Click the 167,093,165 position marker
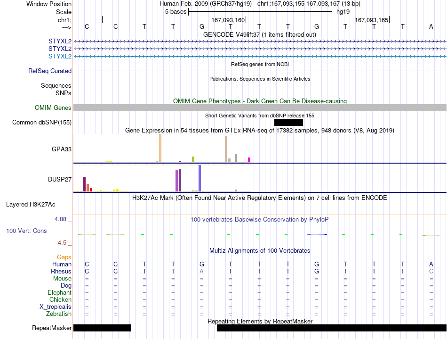This screenshot has height=339, width=447. (372, 20)
